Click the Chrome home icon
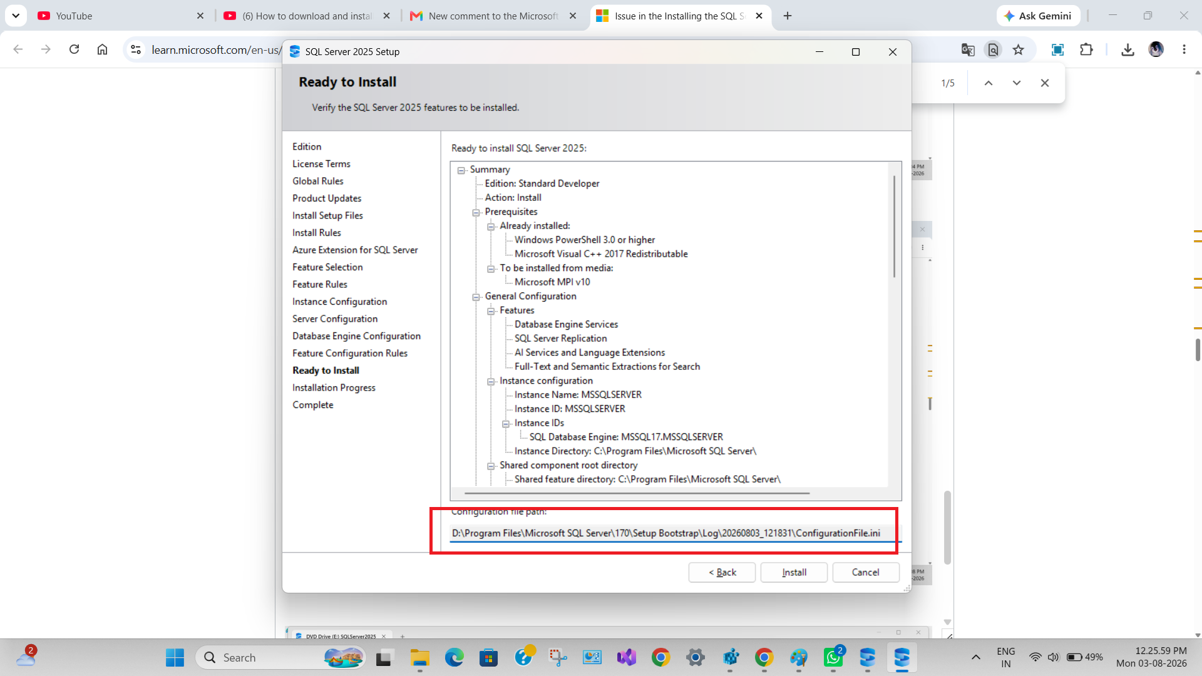The height and width of the screenshot is (676, 1202). pos(102,49)
